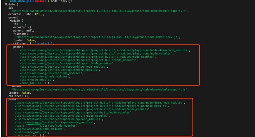Click 'js-modules/node_modules' path in parent Module's paths
Image resolution: width=255 pixels, height=137 pixels.
tap(87, 57)
